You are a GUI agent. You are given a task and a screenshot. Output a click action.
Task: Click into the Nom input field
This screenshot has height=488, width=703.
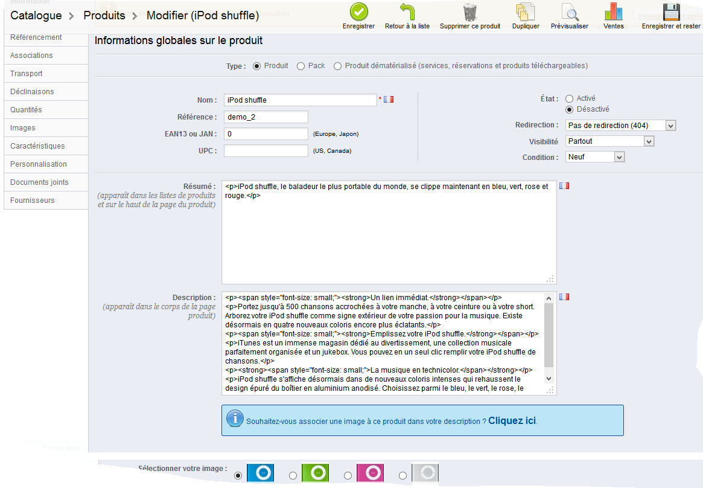coord(301,100)
